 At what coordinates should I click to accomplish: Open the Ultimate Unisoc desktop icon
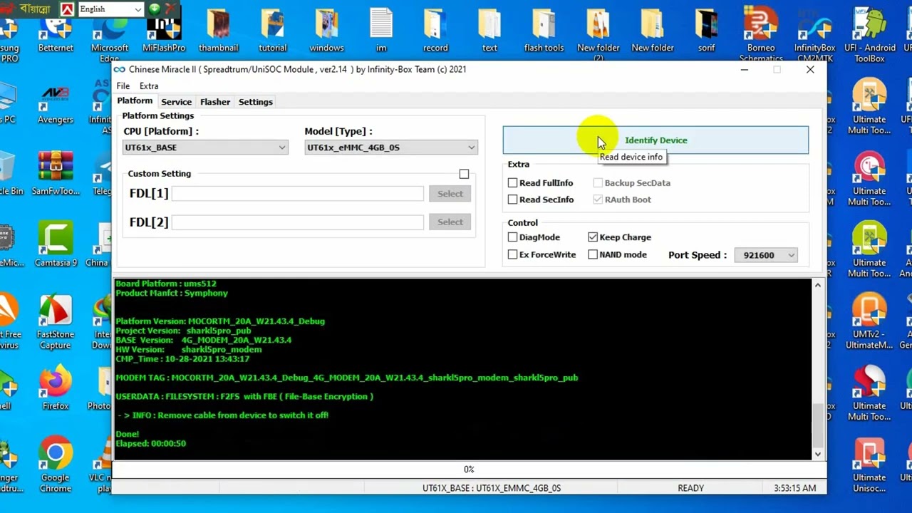coord(869,465)
